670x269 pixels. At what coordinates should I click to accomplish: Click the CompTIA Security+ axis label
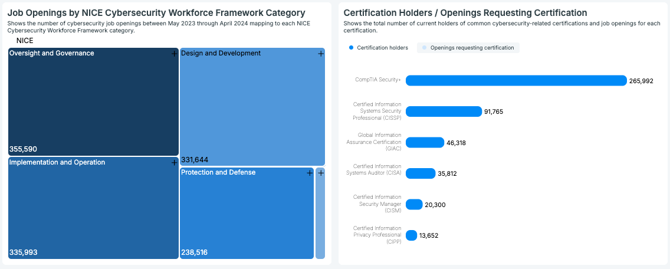pos(377,80)
